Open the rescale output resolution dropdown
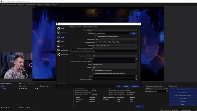The image size is (197, 111). tap(116, 48)
